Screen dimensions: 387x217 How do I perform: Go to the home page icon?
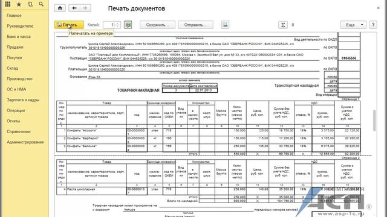pyautogui.click(x=60, y=8)
